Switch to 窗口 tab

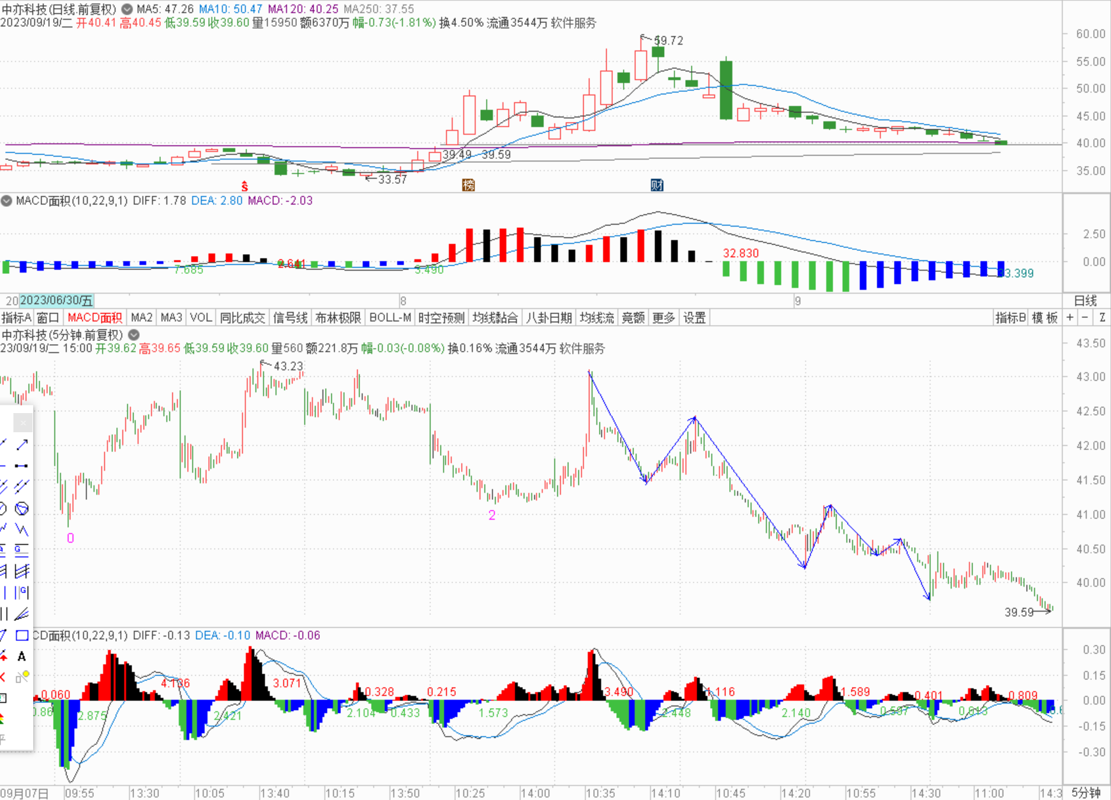(48, 317)
